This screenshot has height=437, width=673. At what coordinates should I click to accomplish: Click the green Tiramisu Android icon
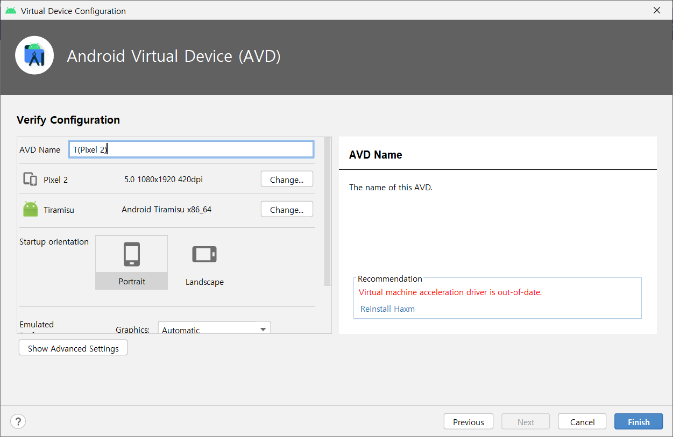pos(31,209)
